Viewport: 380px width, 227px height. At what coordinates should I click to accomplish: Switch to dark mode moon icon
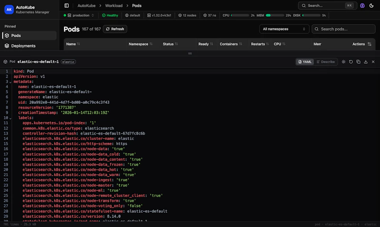(371, 6)
